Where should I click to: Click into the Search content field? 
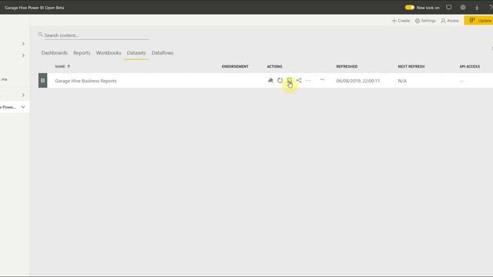(x=96, y=35)
